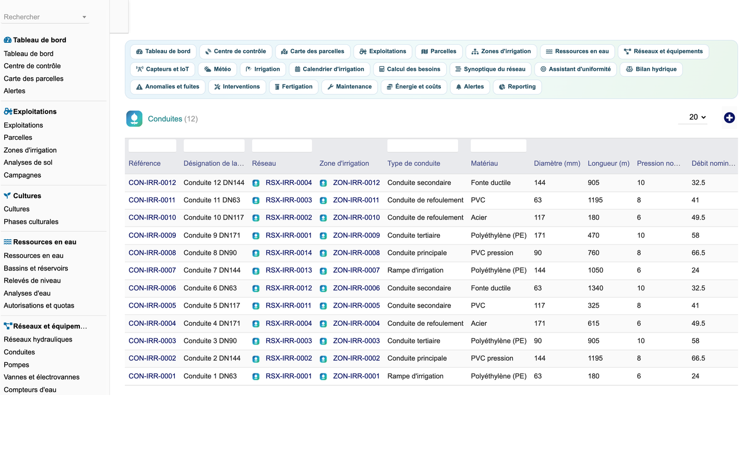754x466 pixels.
Task: Click cell 'Fonte ductile' in row CON-IRR-0006
Action: coord(490,288)
